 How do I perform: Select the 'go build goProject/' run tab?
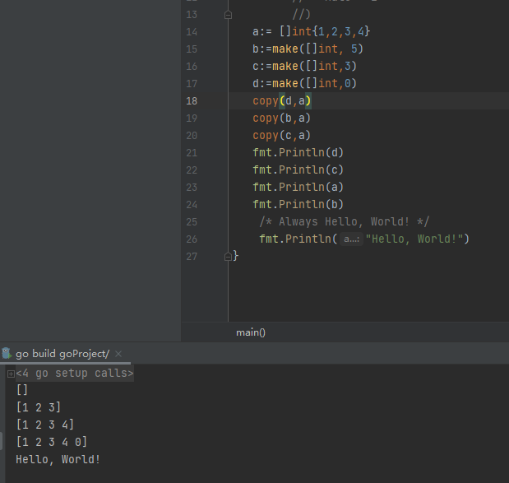coord(62,354)
